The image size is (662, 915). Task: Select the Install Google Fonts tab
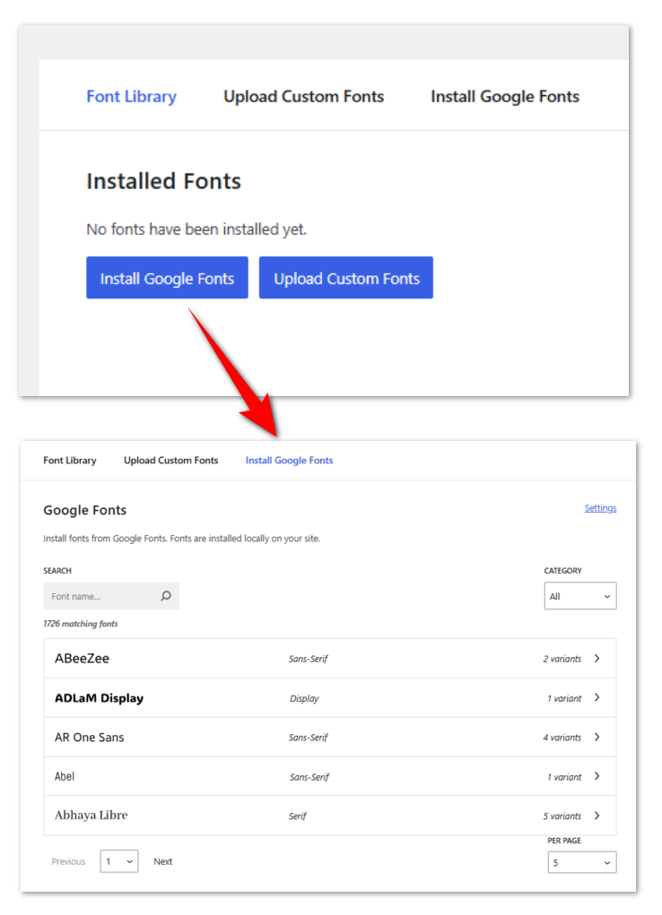289,461
